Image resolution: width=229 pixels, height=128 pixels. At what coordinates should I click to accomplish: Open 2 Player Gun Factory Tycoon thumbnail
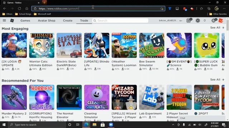click(207, 97)
